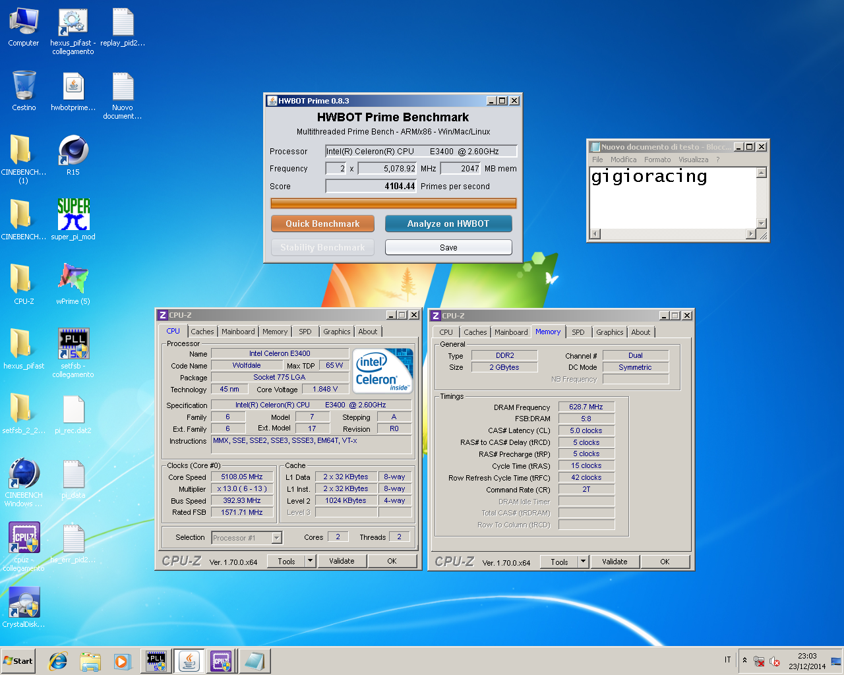
Task: Show hidden system tray icons
Action: 744,660
